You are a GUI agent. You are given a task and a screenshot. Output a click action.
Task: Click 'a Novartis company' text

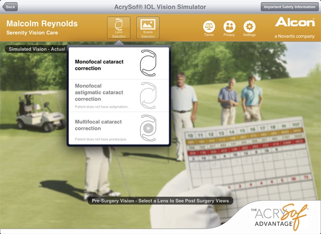coord(294,36)
